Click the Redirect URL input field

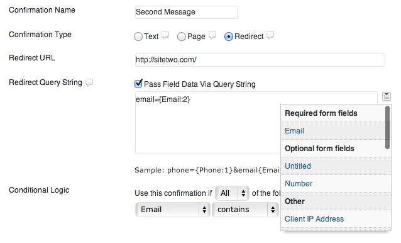click(x=260, y=60)
